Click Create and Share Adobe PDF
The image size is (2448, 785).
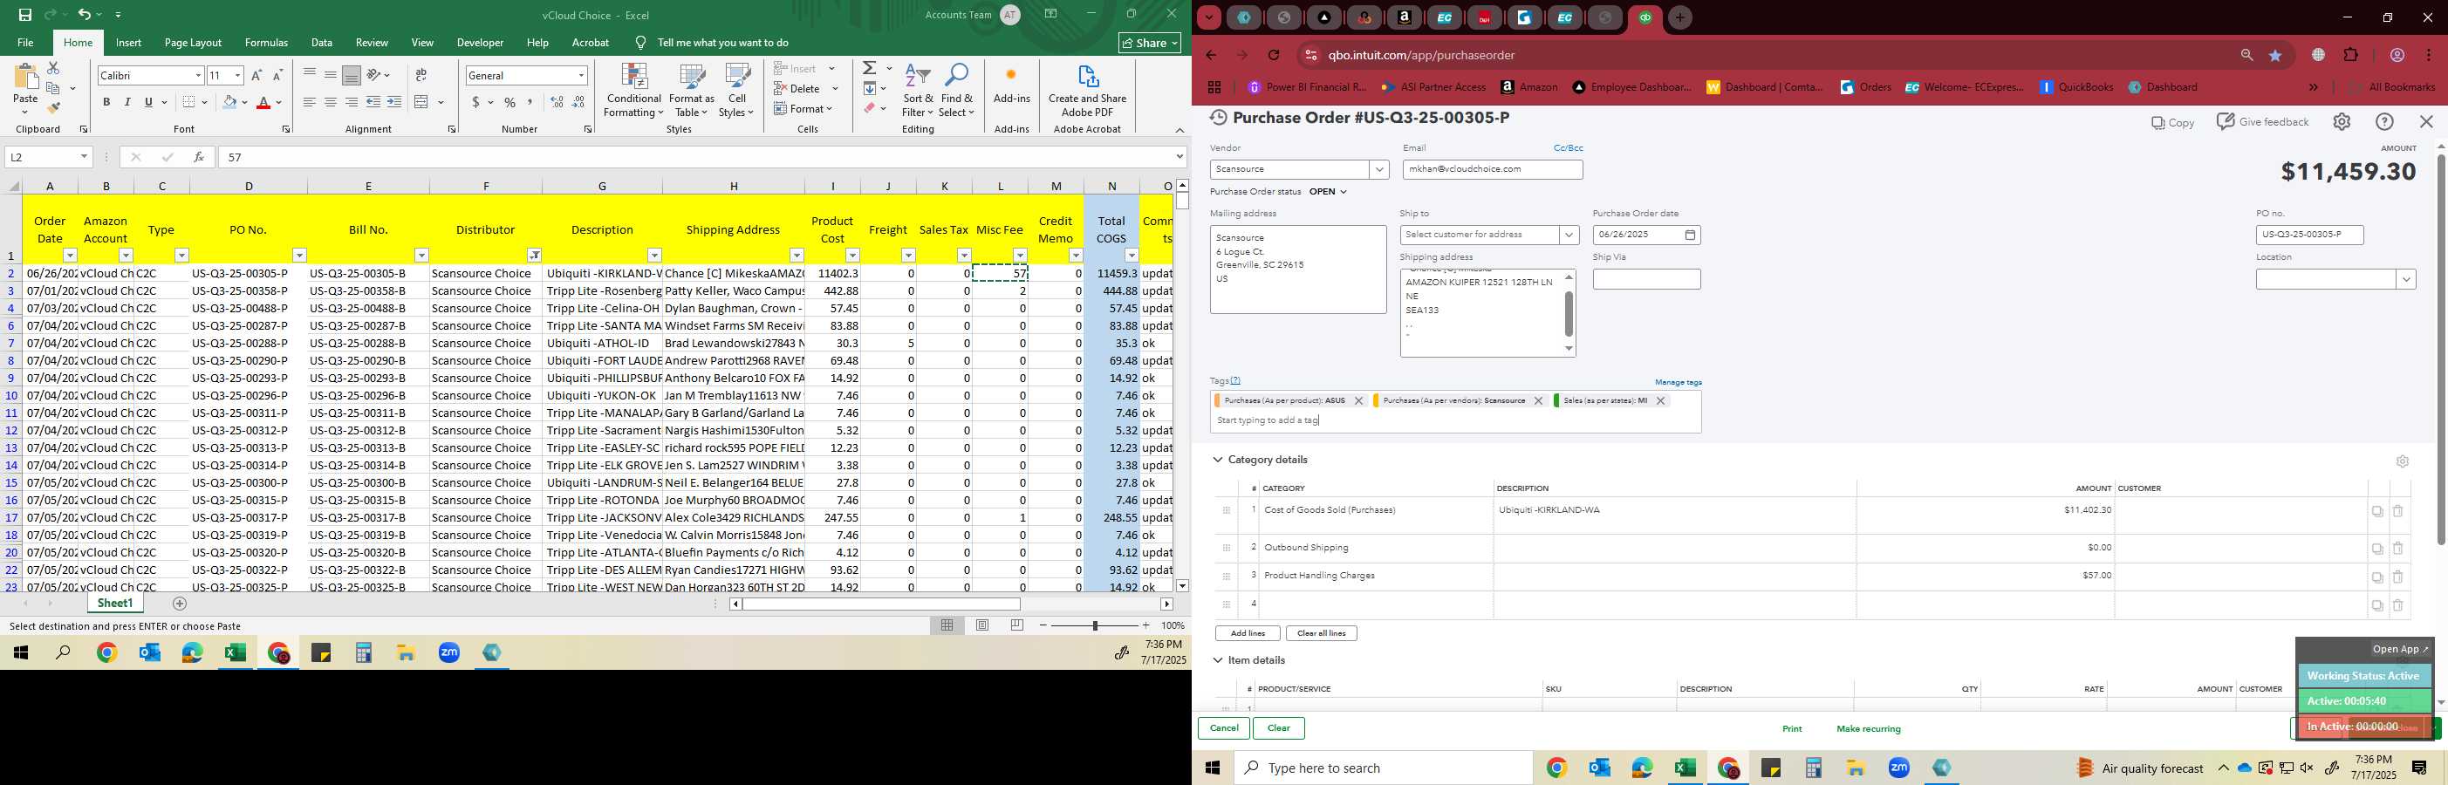pos(1087,91)
